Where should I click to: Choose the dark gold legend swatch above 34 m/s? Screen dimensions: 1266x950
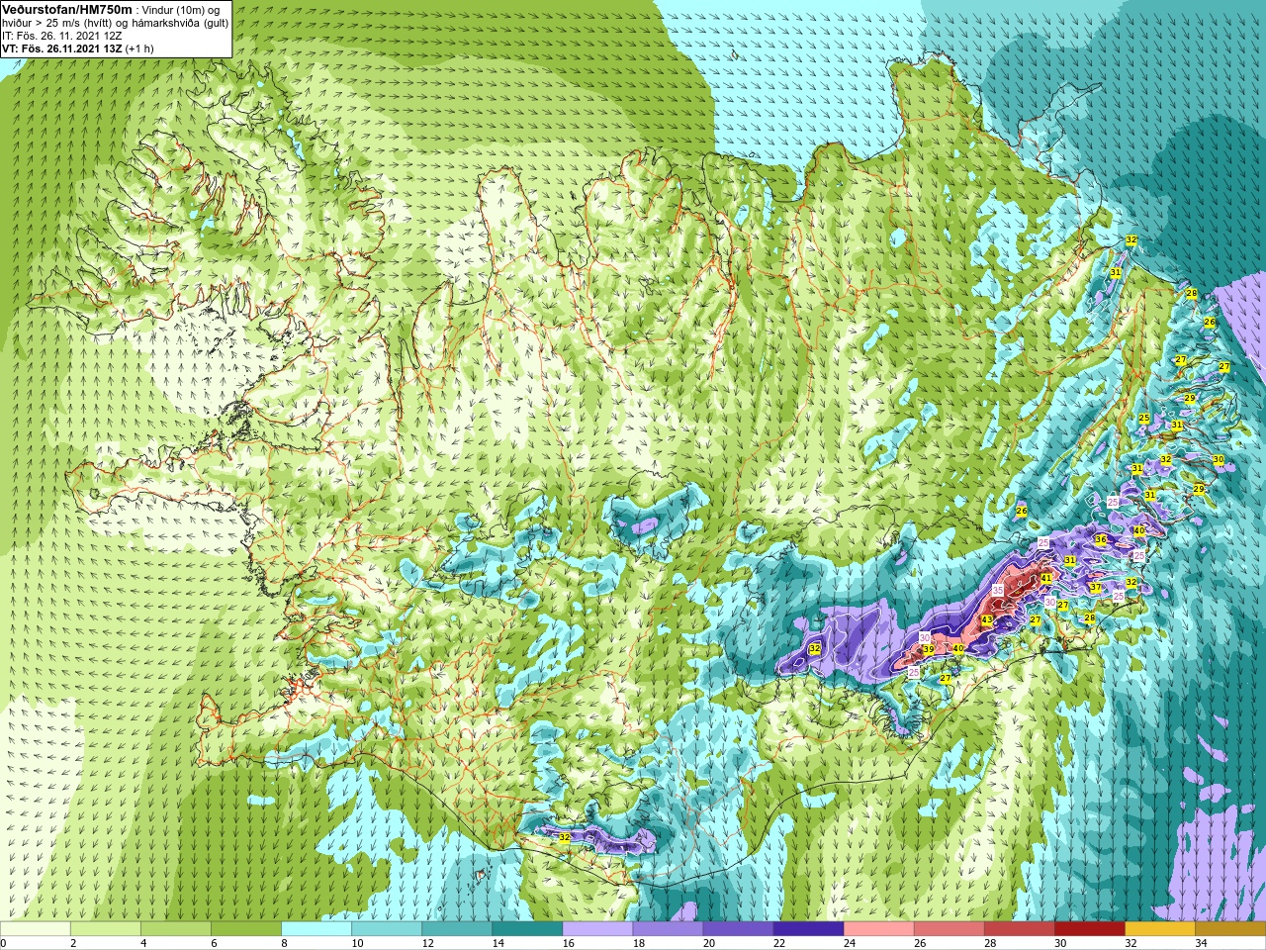pos(1229,929)
